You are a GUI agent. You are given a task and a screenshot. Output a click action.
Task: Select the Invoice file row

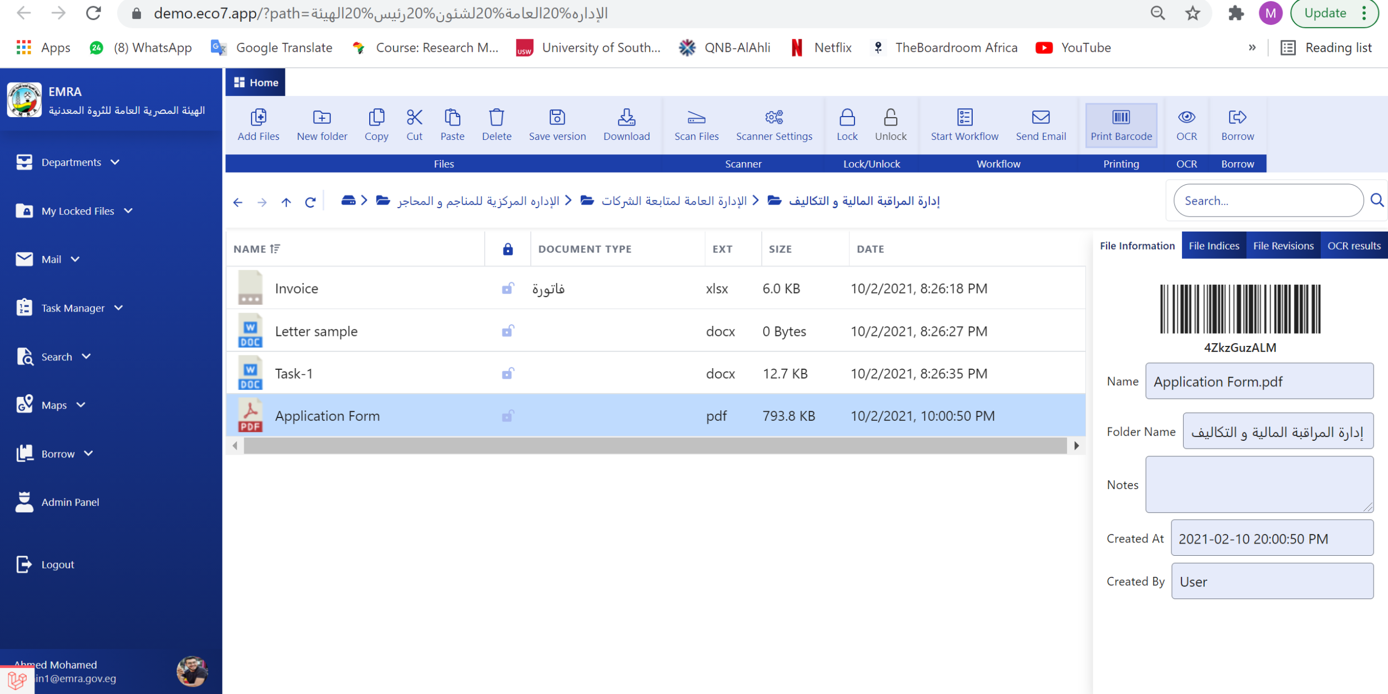(656, 288)
